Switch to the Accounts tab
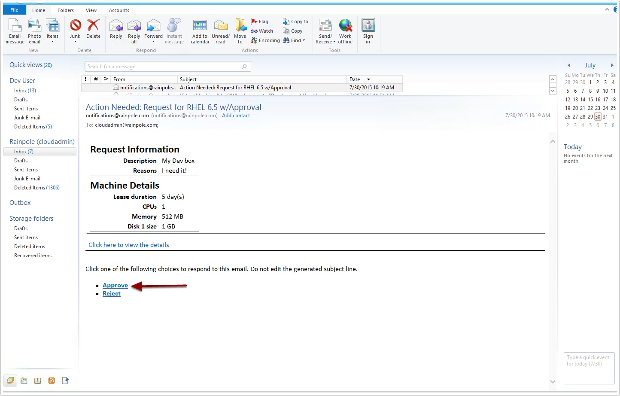The image size is (620, 396). (x=119, y=10)
